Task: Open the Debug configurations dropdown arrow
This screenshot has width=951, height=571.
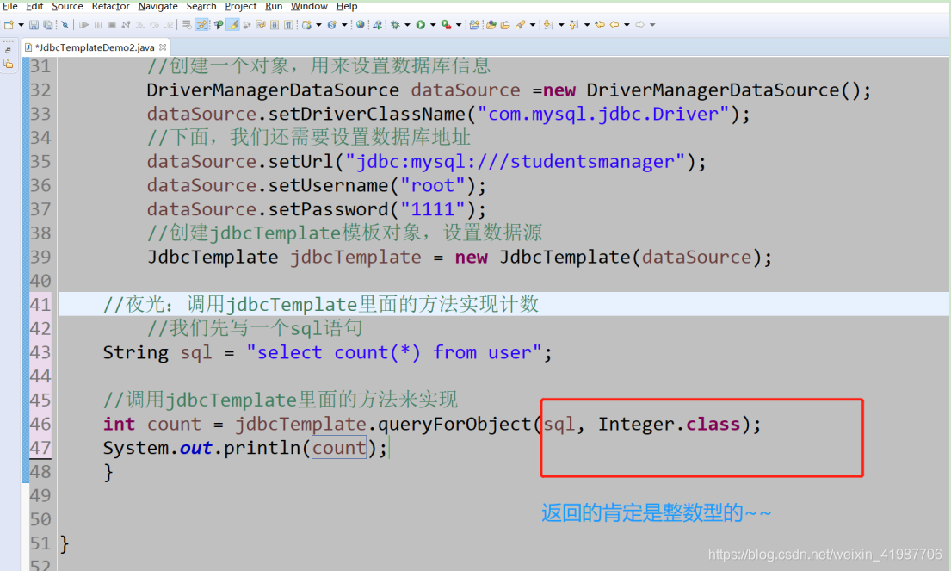Action: pyautogui.click(x=408, y=25)
